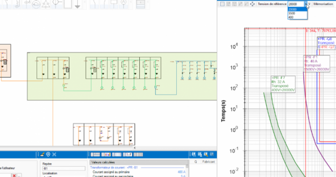The image size is (336, 177).
Task: Toggle the grid-style table layout button
Action: 138,154
